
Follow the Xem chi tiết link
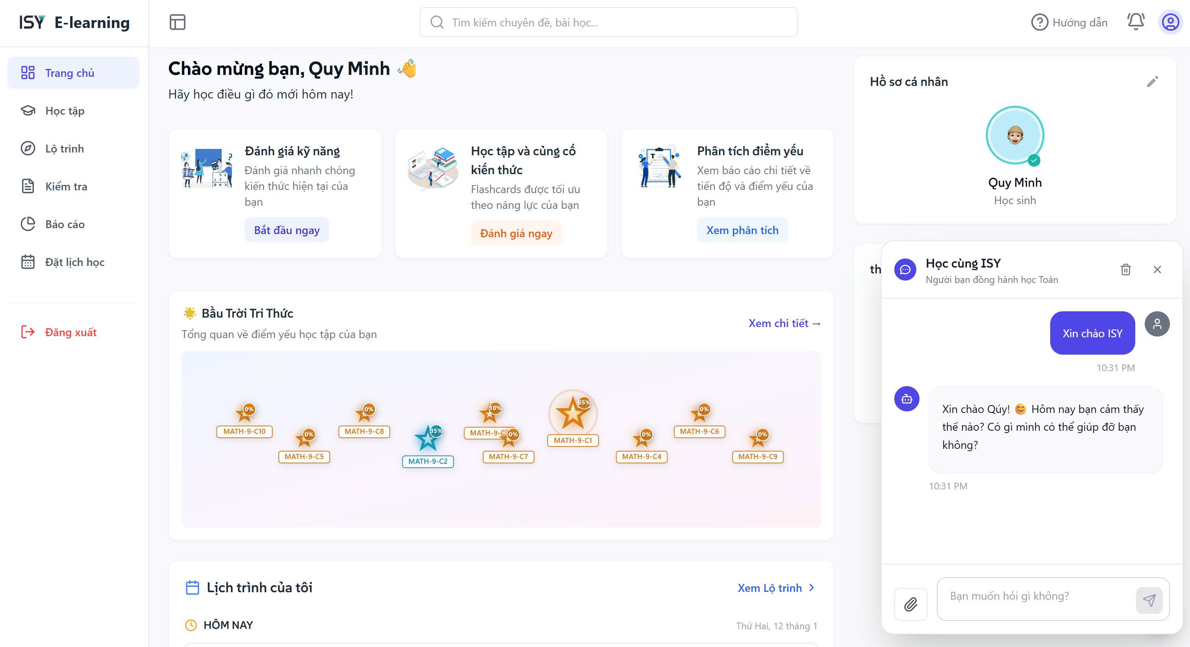[x=784, y=323]
